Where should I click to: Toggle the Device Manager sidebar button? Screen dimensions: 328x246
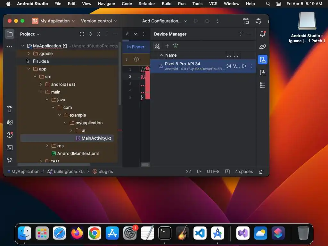pos(263,60)
